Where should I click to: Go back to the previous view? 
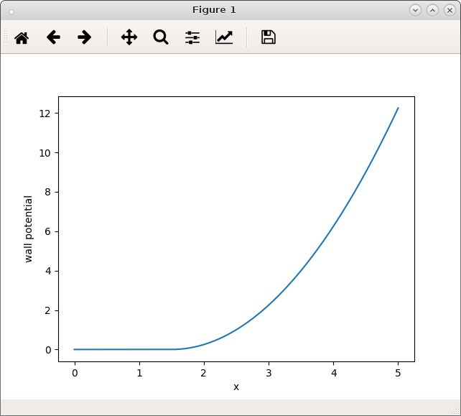[x=53, y=37]
